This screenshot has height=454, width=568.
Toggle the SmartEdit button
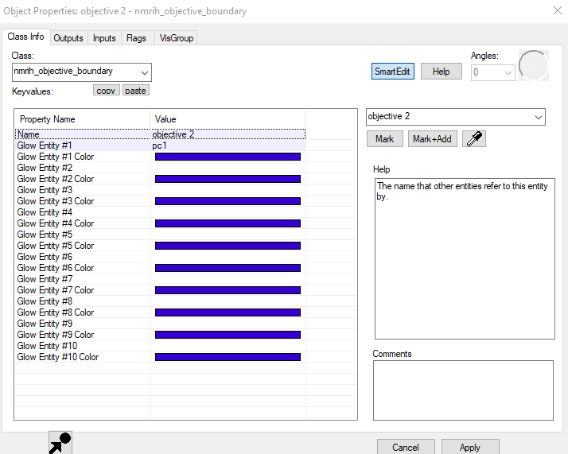click(393, 72)
